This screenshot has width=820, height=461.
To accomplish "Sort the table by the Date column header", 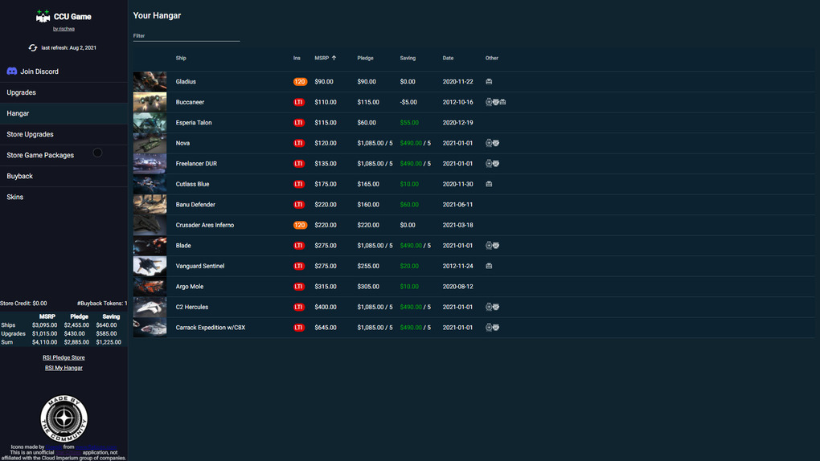I will click(448, 58).
